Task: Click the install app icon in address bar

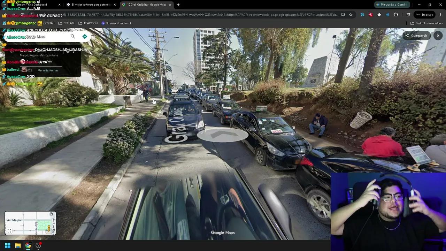Action: tap(343, 15)
